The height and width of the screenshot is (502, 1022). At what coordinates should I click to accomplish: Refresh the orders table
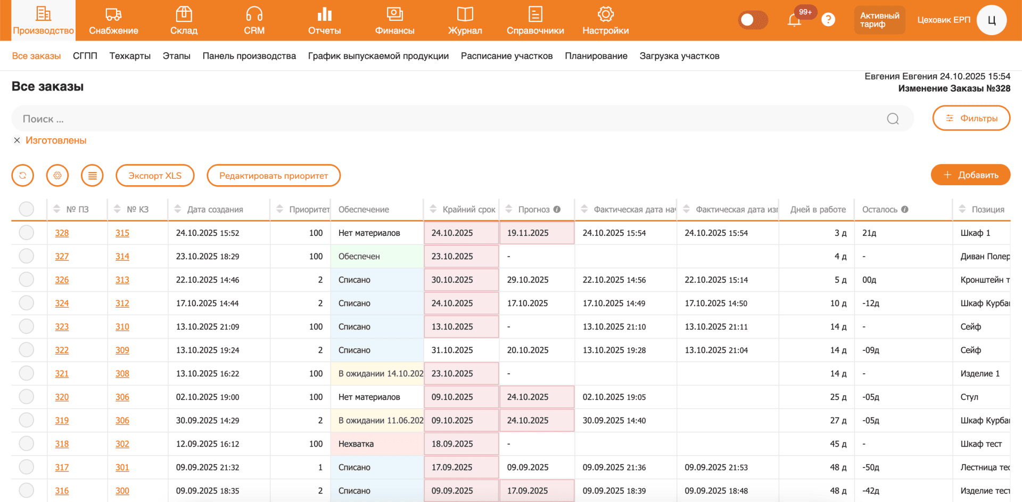tap(23, 176)
